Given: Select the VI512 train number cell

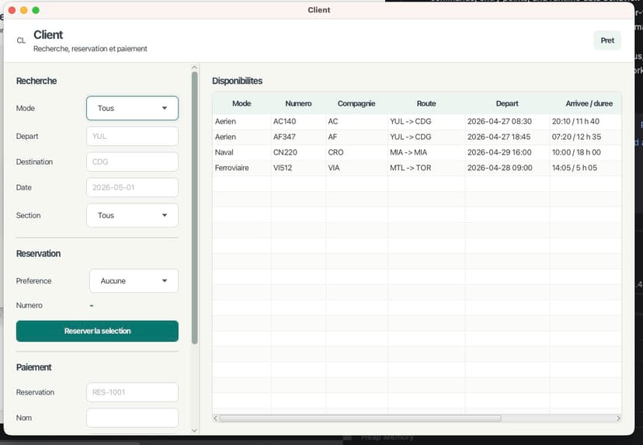Looking at the screenshot, I should [298, 168].
